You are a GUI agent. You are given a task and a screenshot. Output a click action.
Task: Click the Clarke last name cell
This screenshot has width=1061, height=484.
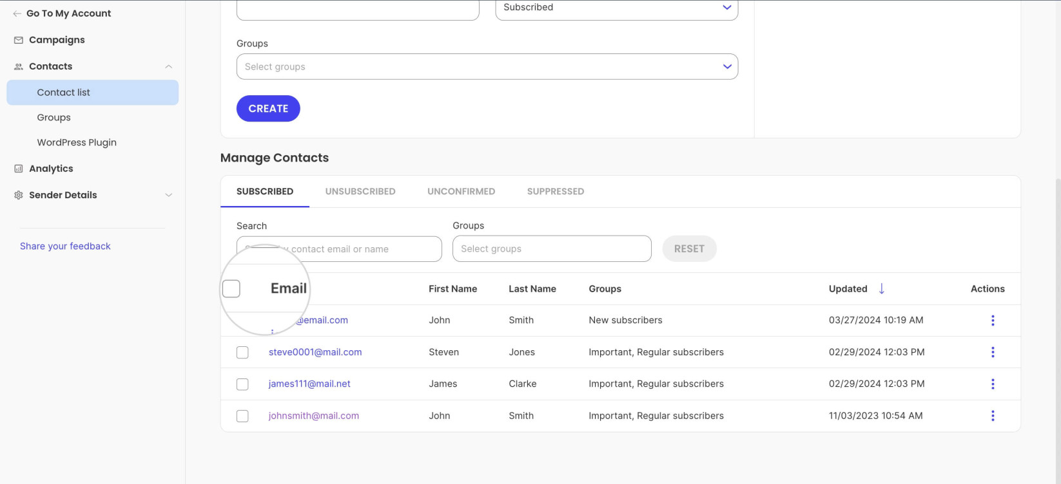coord(523,384)
